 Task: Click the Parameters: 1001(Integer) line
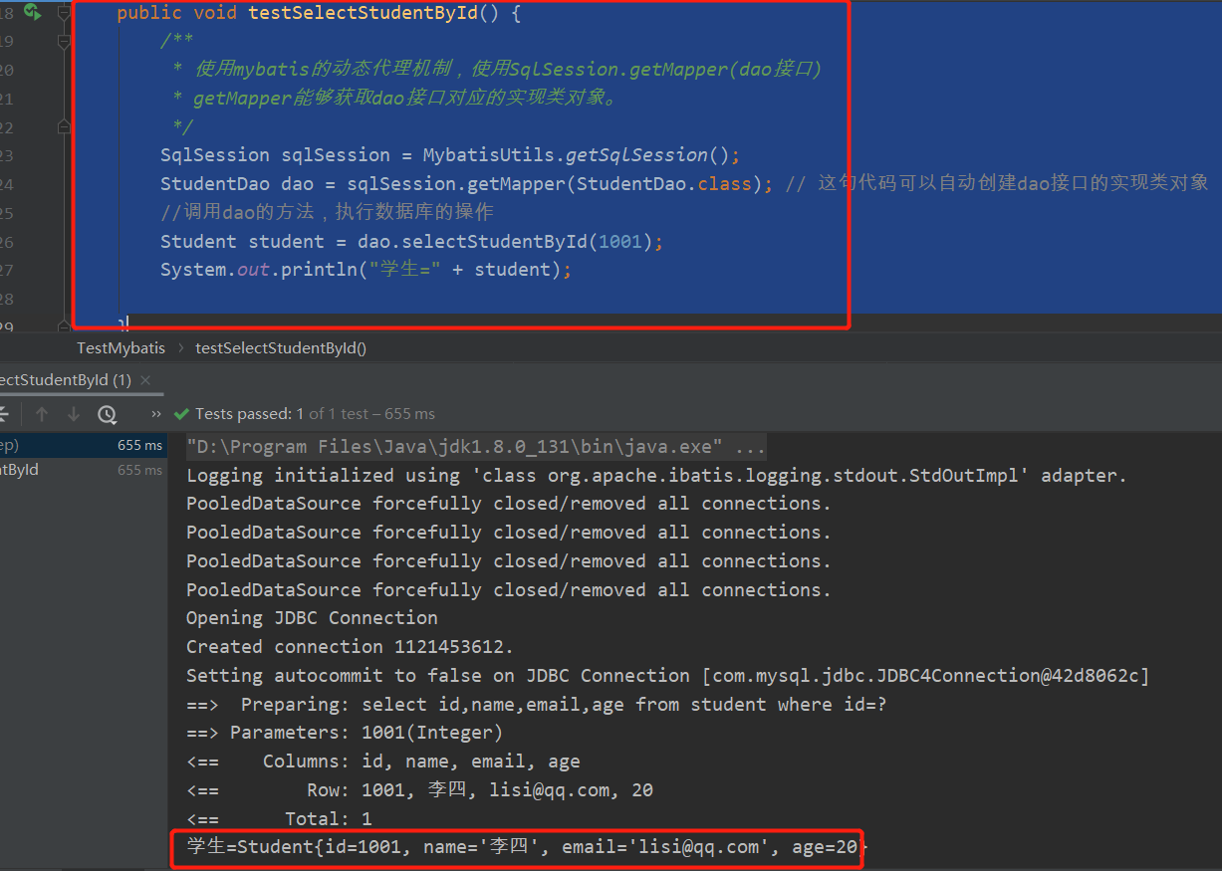pyautogui.click(x=345, y=733)
